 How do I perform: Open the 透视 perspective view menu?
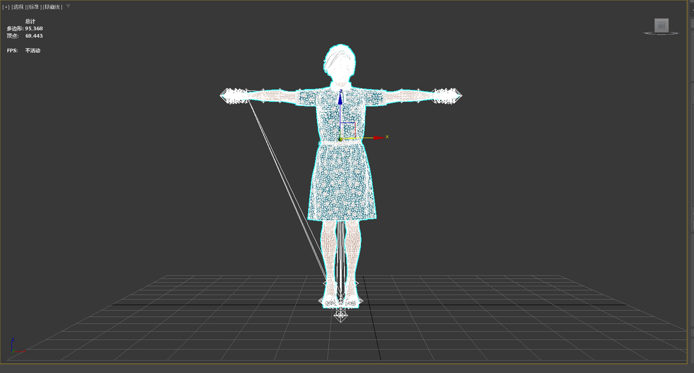pos(19,7)
